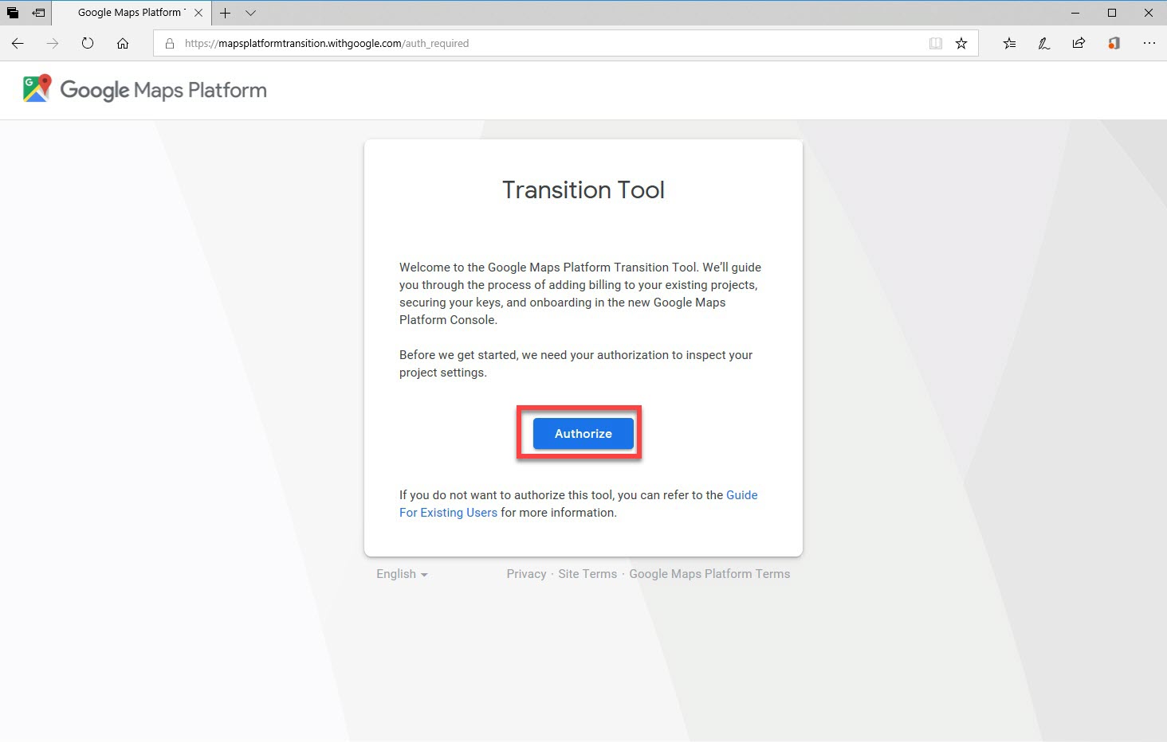Expand the tab preview chevron

(250, 13)
